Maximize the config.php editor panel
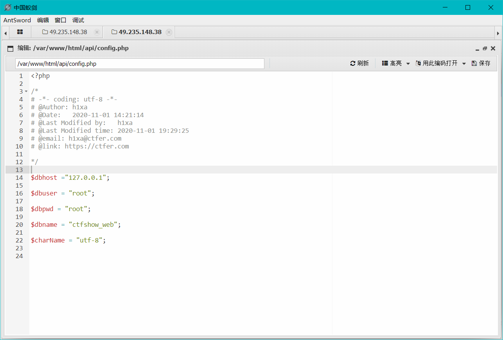This screenshot has width=503, height=340. [485, 49]
